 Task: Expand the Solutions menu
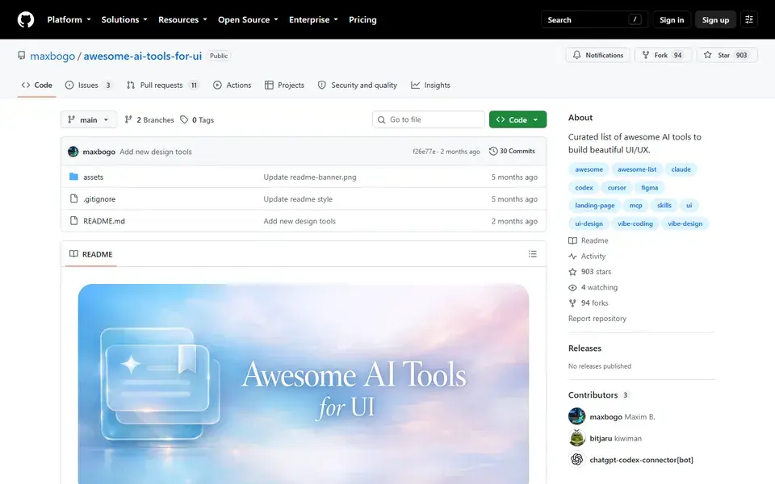[124, 19]
